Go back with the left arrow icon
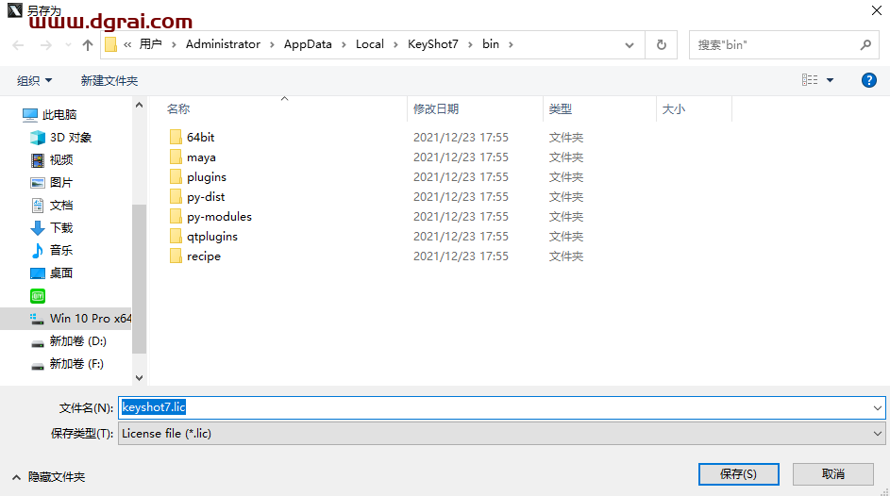Image resolution: width=890 pixels, height=496 pixels. pos(18,44)
